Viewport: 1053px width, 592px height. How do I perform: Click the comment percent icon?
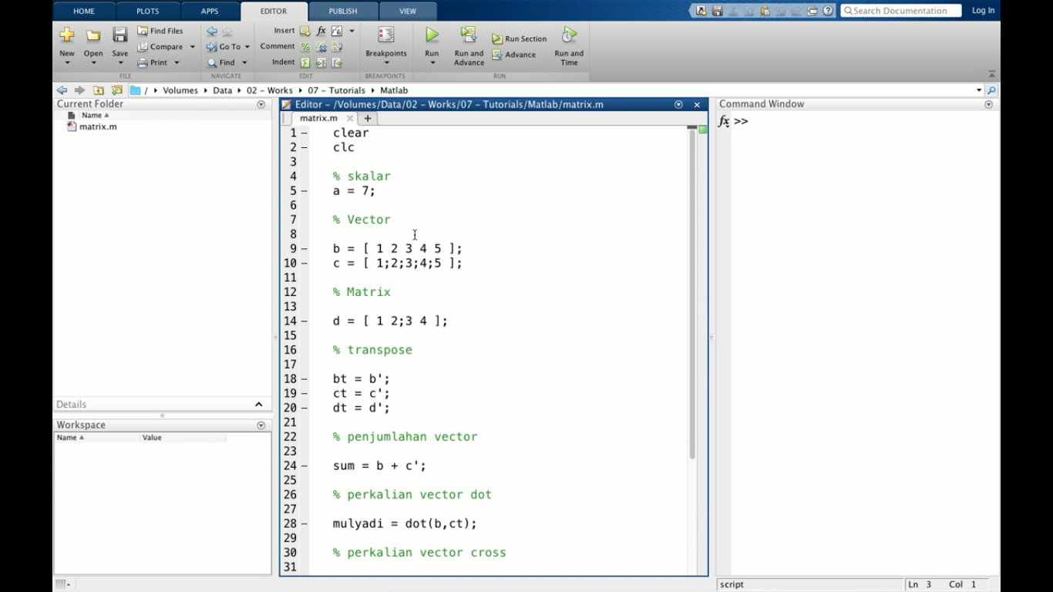pos(305,47)
